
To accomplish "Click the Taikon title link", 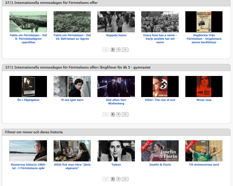I will click(116, 165).
